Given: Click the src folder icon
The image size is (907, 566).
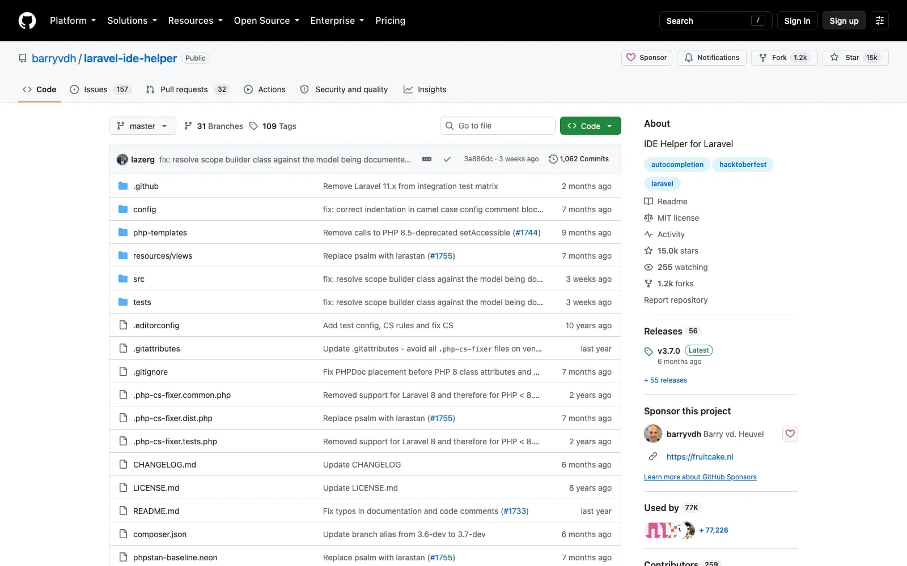Looking at the screenshot, I should 123,278.
